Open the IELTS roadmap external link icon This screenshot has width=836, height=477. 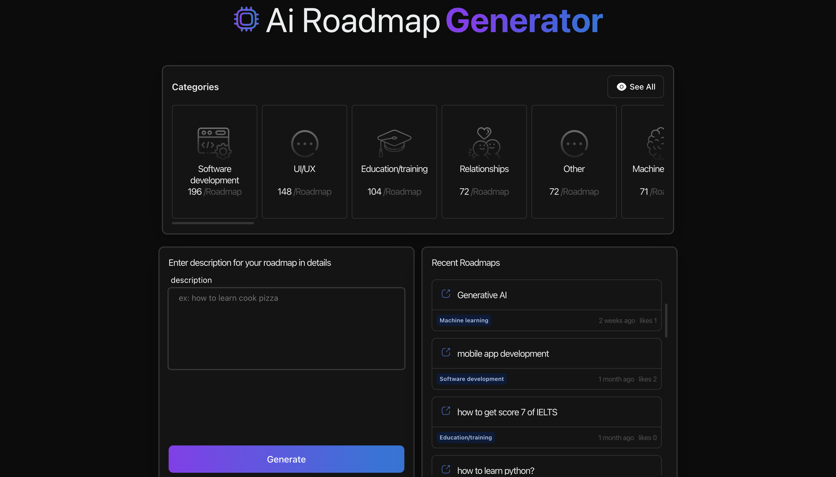pos(446,411)
